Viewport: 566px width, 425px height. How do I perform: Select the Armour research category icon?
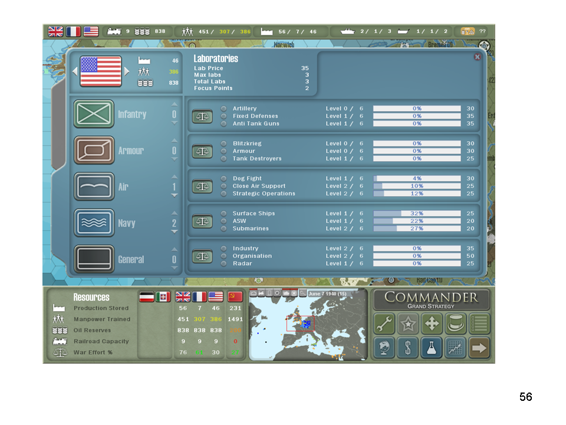(94, 150)
